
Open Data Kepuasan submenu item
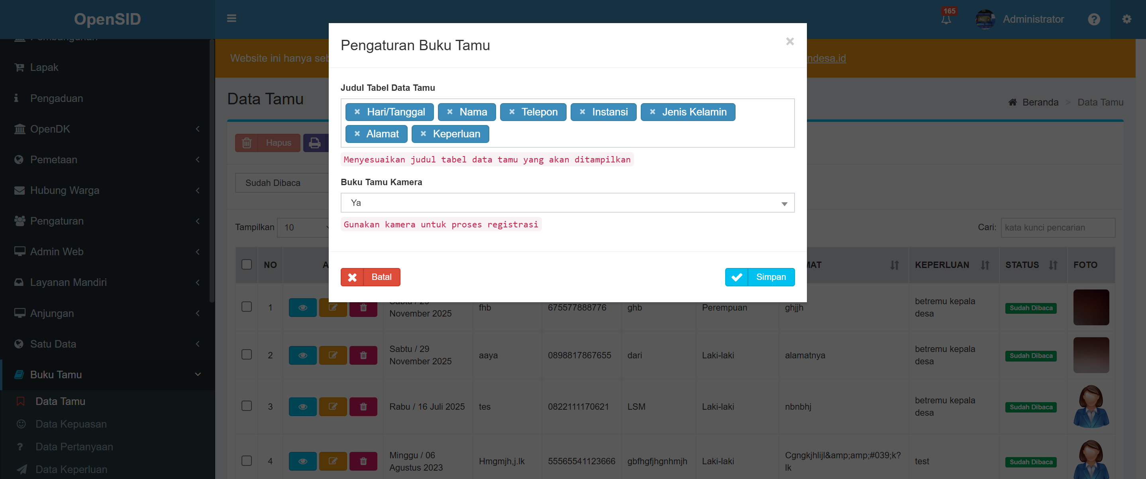point(71,424)
